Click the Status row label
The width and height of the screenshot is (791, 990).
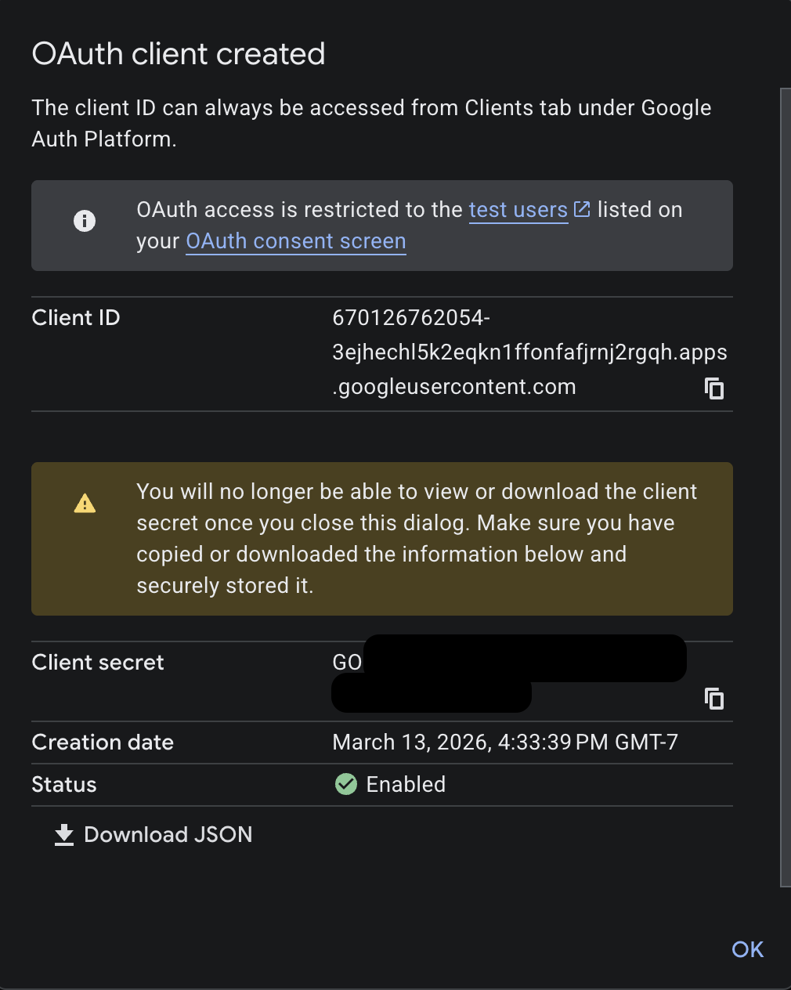[x=63, y=784]
